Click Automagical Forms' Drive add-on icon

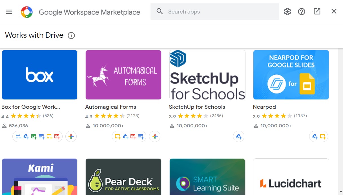click(126, 137)
